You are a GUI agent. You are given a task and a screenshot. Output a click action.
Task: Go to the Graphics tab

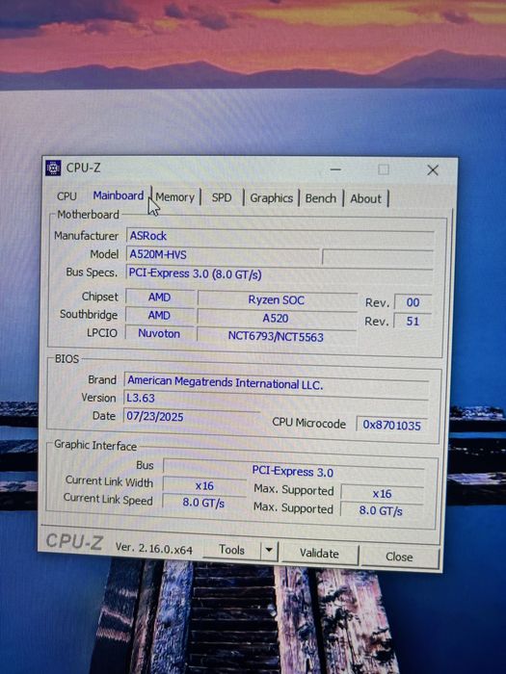(x=271, y=198)
